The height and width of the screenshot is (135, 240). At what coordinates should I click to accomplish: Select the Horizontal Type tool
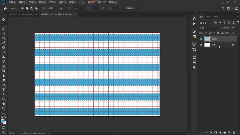click(3, 90)
